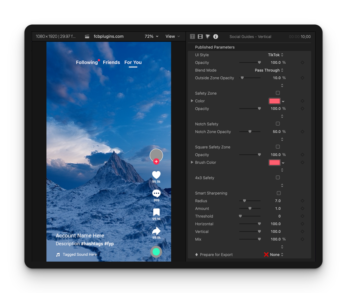The width and height of the screenshot is (347, 293).
Task: Expand the Brush Color disclosure triangle
Action: click(x=192, y=162)
